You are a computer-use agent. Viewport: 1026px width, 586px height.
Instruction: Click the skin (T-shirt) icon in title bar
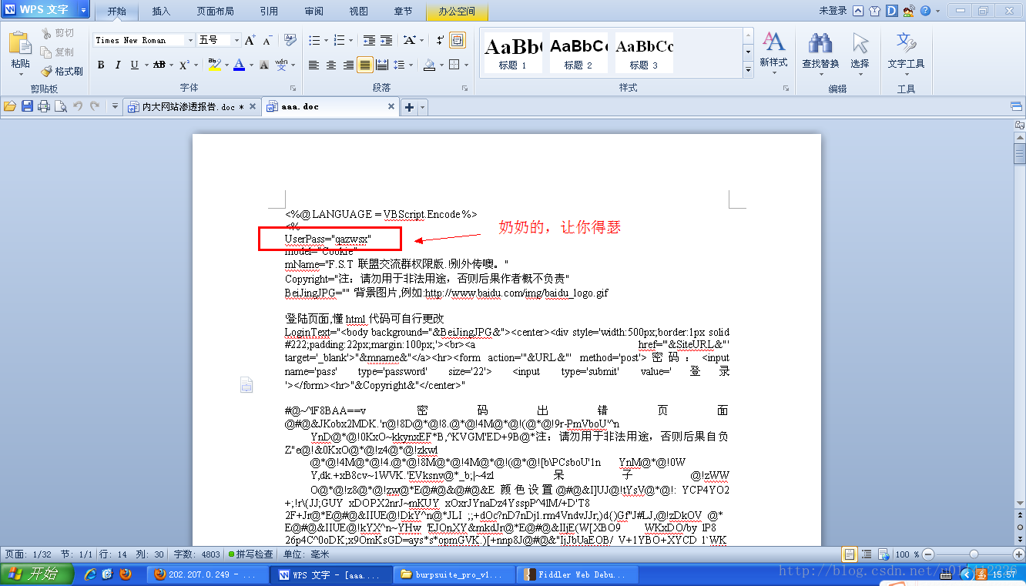click(x=874, y=11)
